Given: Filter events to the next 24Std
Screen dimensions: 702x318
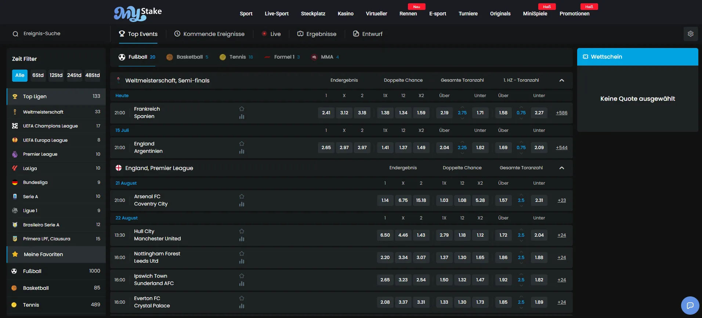Looking at the screenshot, I should click(74, 75).
